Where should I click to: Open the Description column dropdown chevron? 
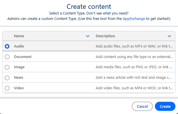[x=169, y=36]
